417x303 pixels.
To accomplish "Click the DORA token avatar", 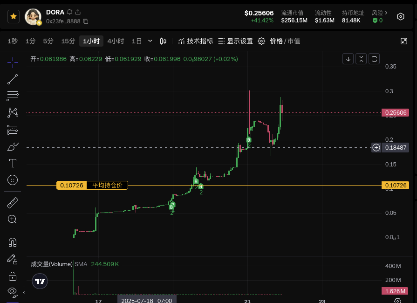I will [x=33, y=17].
